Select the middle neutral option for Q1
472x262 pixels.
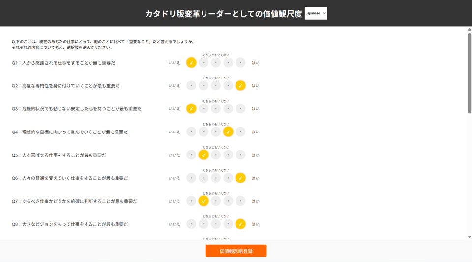(x=216, y=63)
